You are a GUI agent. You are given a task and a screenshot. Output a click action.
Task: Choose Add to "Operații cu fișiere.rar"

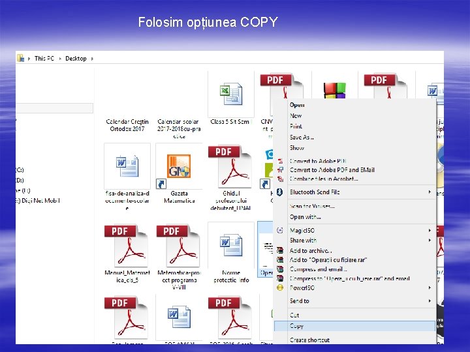[x=328, y=260]
